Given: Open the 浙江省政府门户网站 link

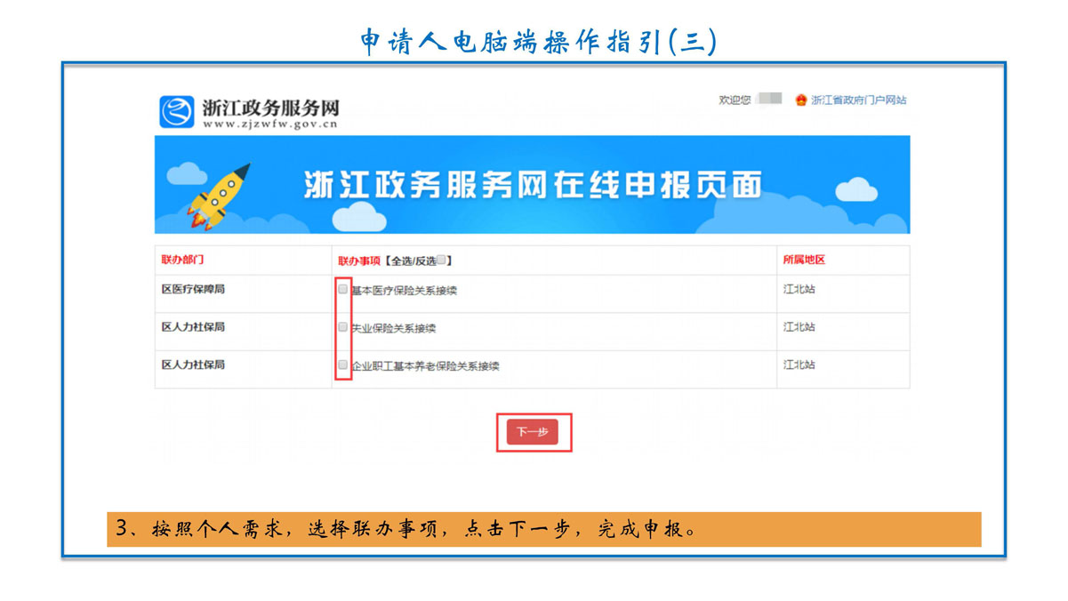Looking at the screenshot, I should [858, 100].
